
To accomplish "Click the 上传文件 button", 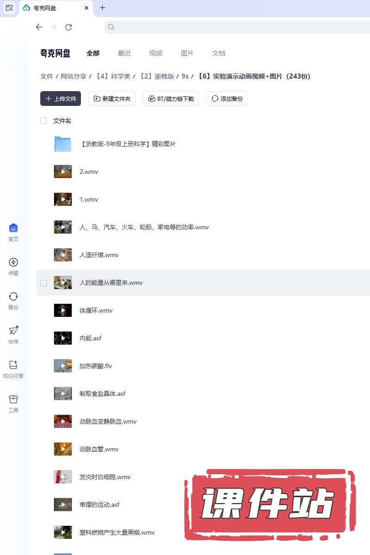I will click(61, 99).
